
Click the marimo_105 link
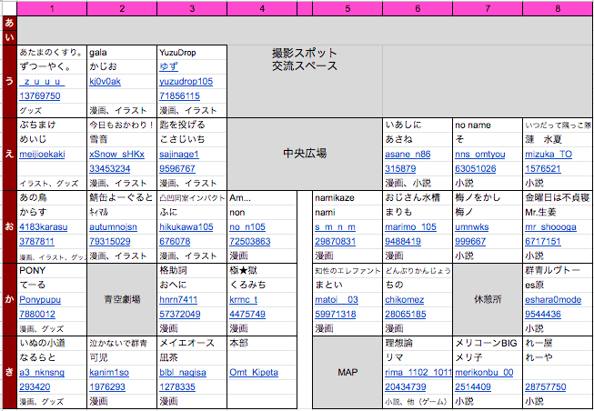pos(410,227)
